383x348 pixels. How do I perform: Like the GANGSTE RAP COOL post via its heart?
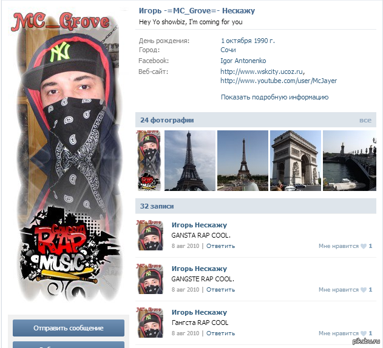click(x=364, y=290)
